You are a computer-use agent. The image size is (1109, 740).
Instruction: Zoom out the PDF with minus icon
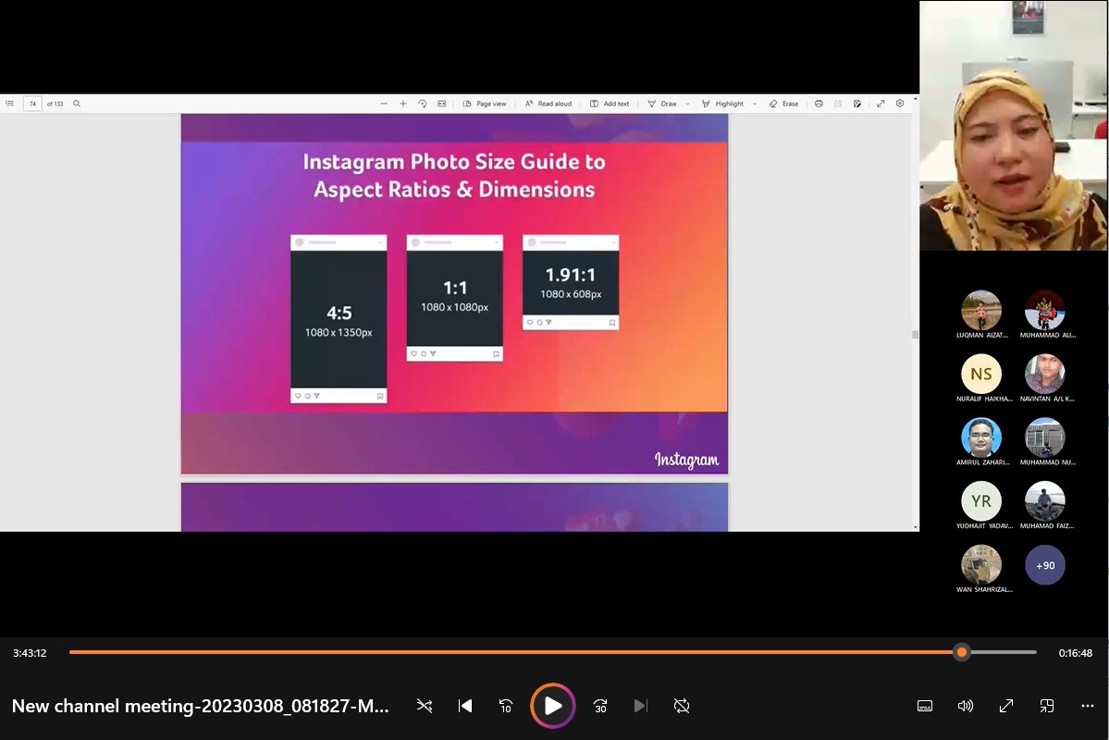click(384, 104)
